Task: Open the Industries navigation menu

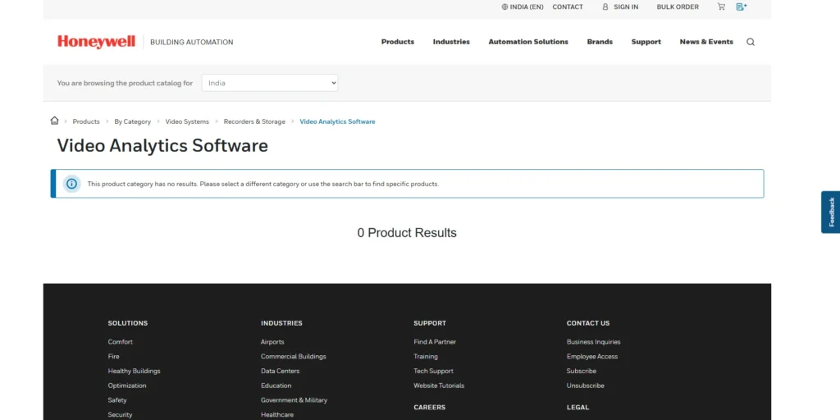Action: click(x=451, y=42)
